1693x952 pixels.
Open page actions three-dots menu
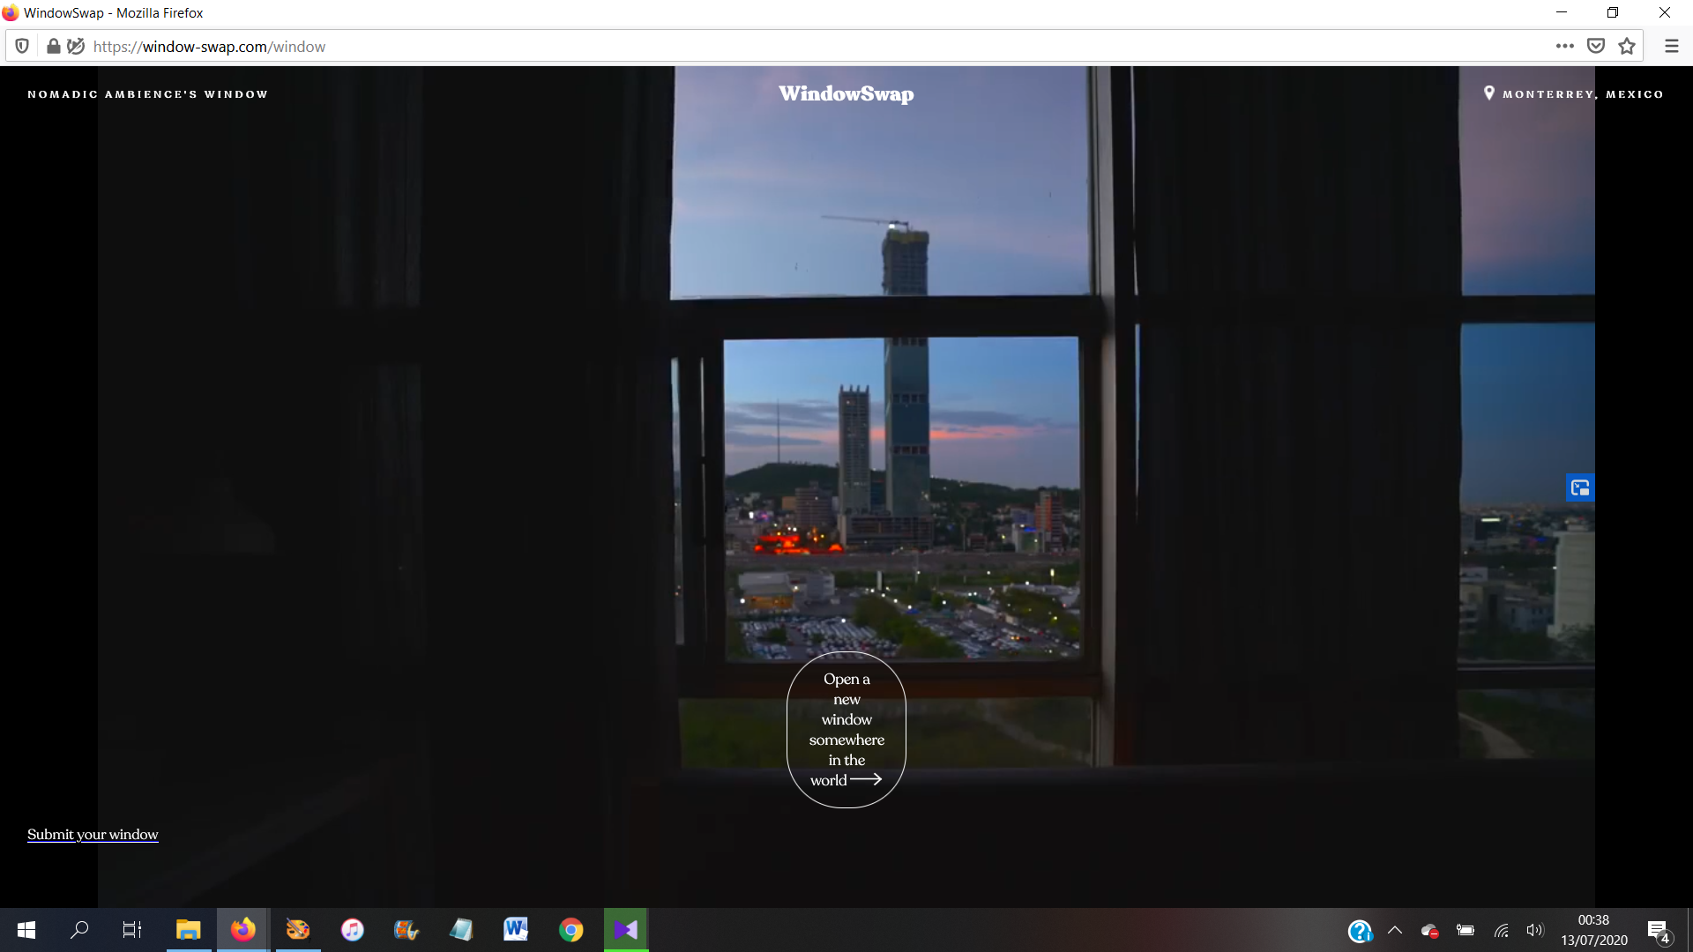point(1564,47)
